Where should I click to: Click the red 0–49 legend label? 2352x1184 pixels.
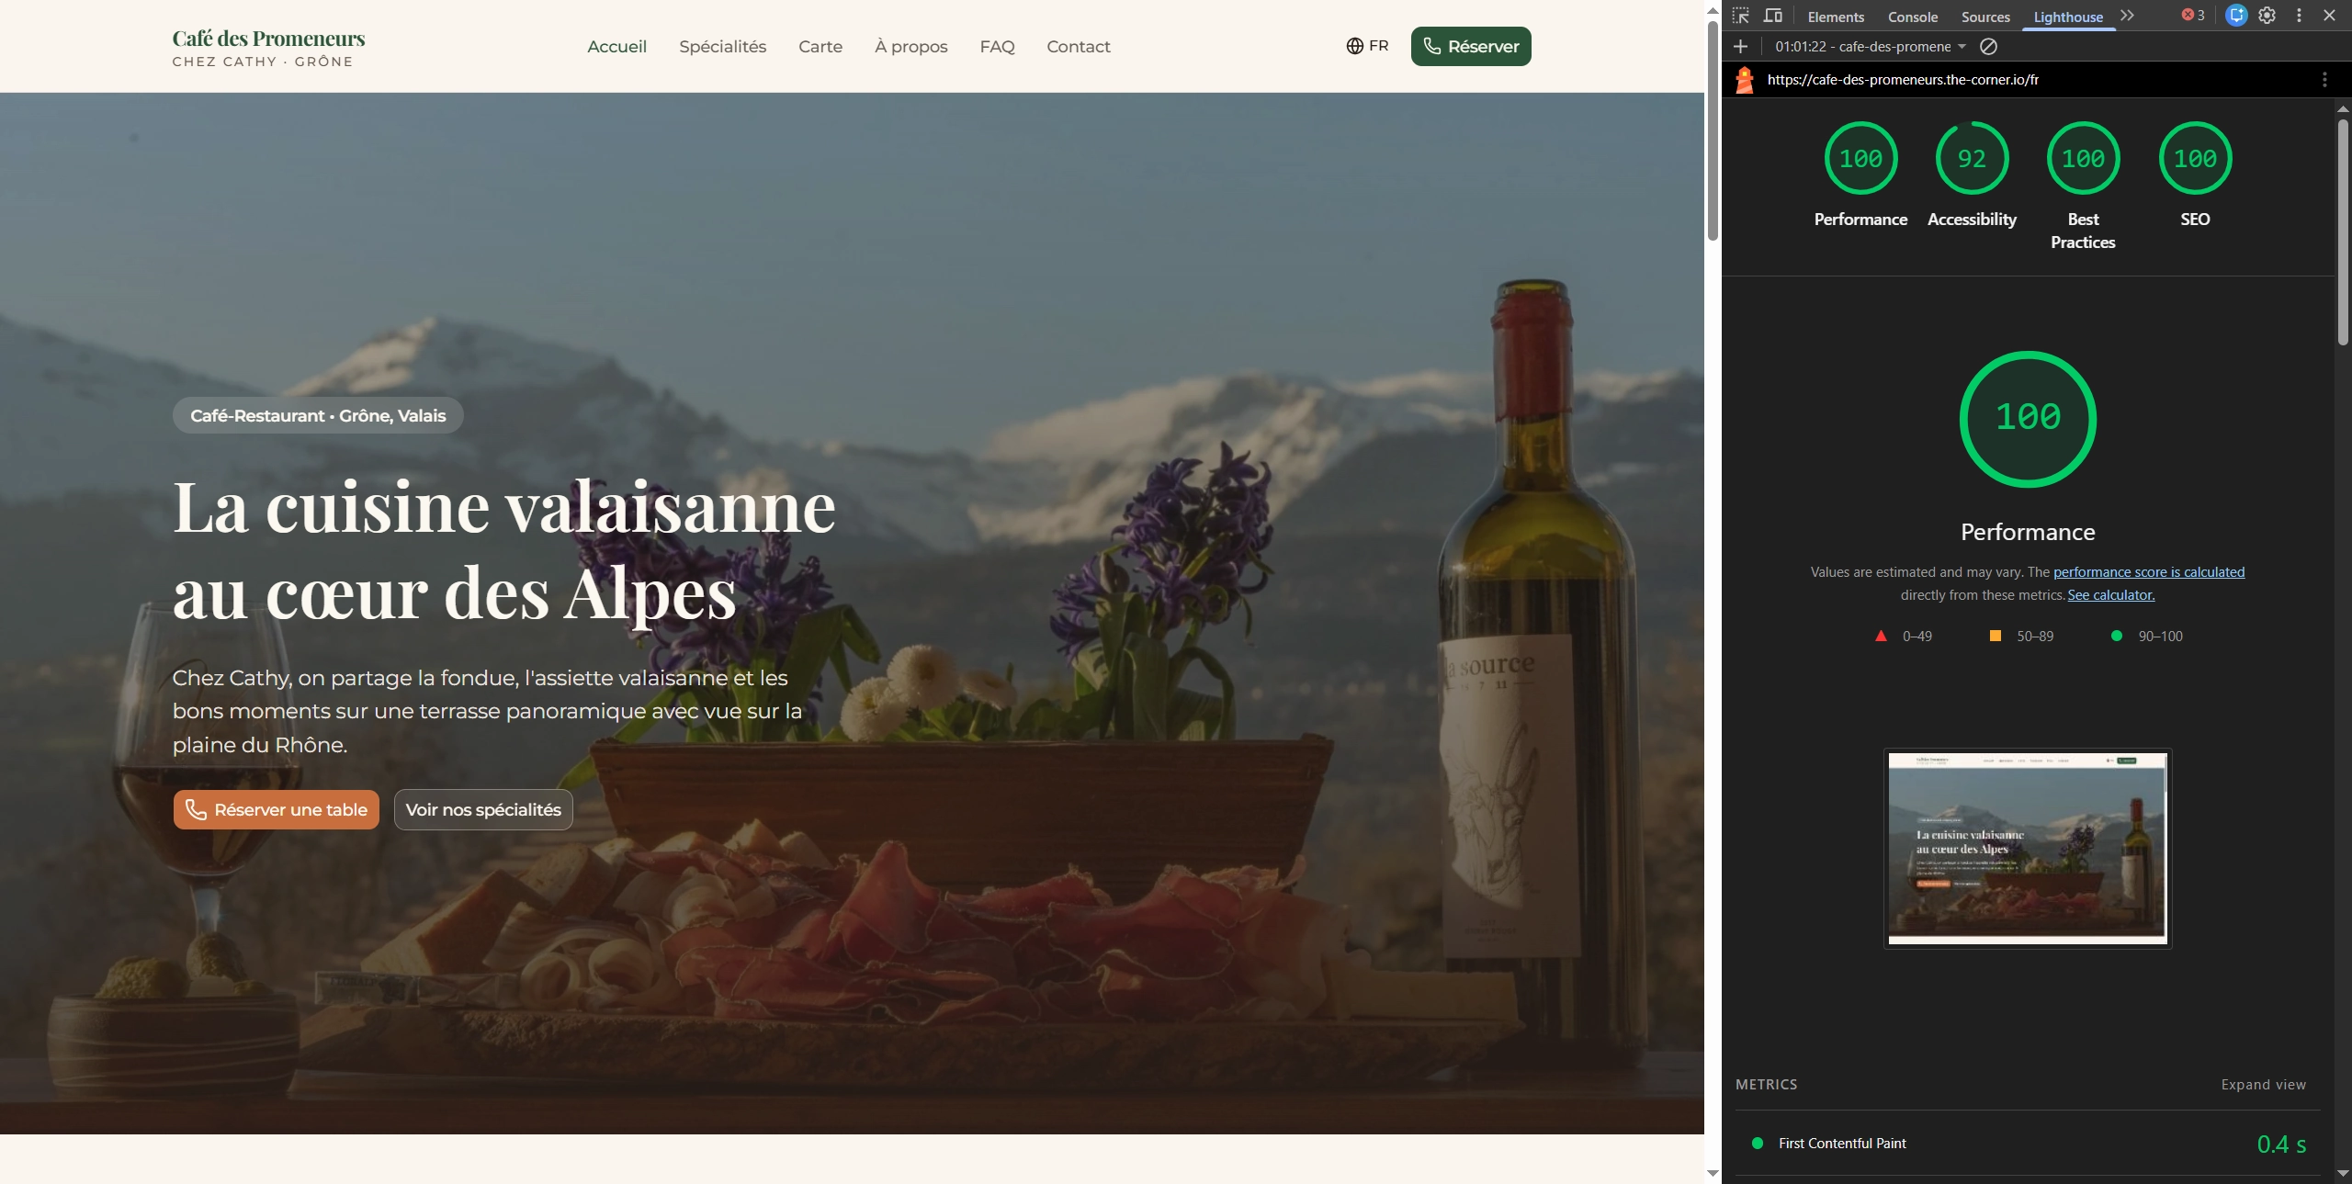(1917, 636)
